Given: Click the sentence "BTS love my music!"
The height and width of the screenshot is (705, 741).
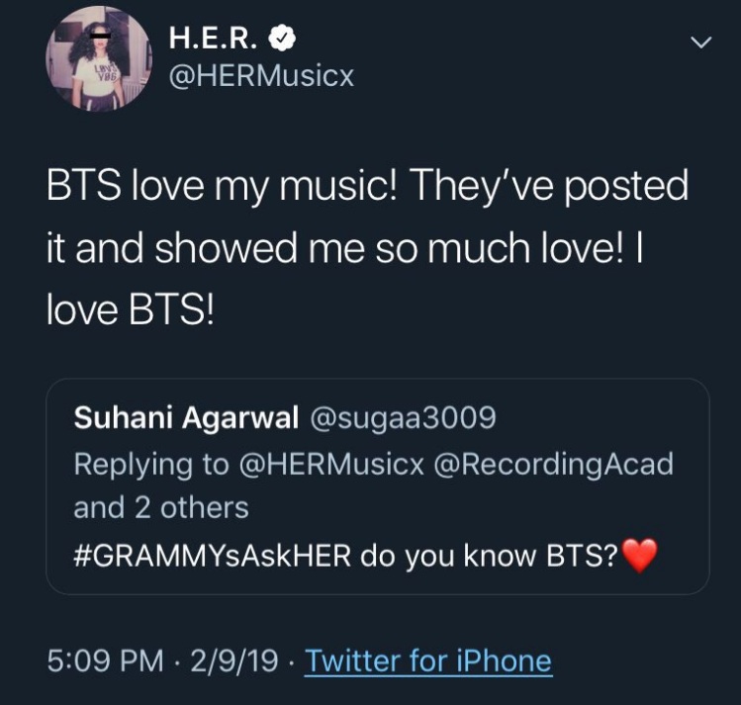Looking at the screenshot, I should click(222, 186).
